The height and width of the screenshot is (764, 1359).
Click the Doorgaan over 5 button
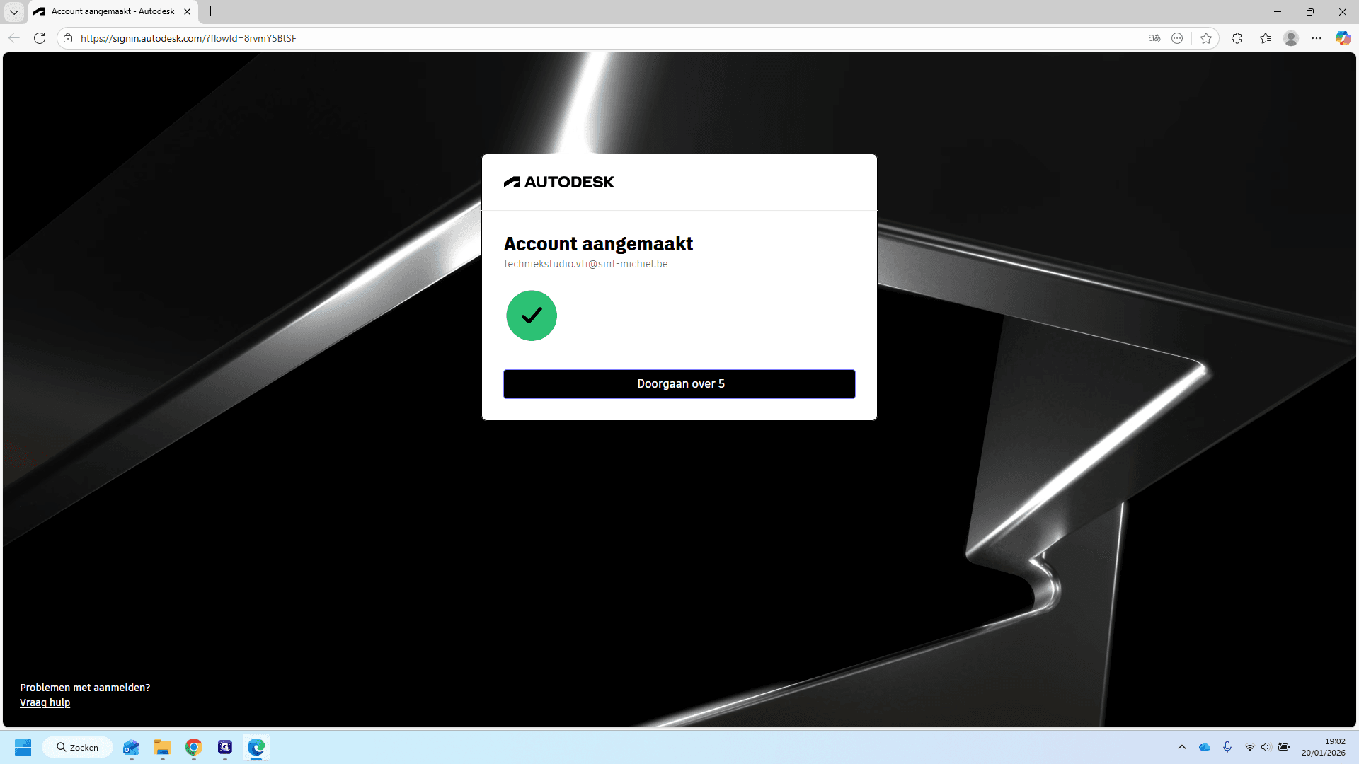679,384
